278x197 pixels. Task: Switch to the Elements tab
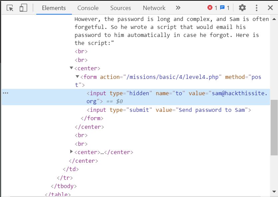pos(54,8)
